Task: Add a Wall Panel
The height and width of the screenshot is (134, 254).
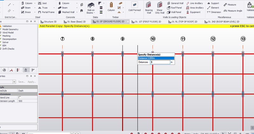Action: tap(174, 12)
